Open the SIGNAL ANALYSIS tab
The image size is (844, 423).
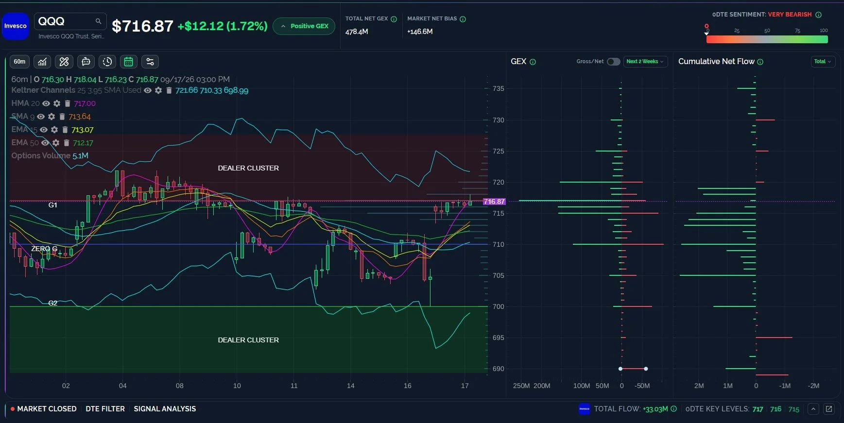coord(165,409)
